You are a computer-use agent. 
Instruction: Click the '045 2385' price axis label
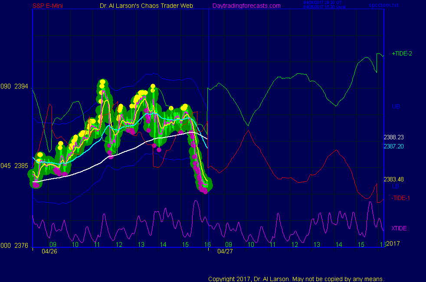click(x=14, y=166)
